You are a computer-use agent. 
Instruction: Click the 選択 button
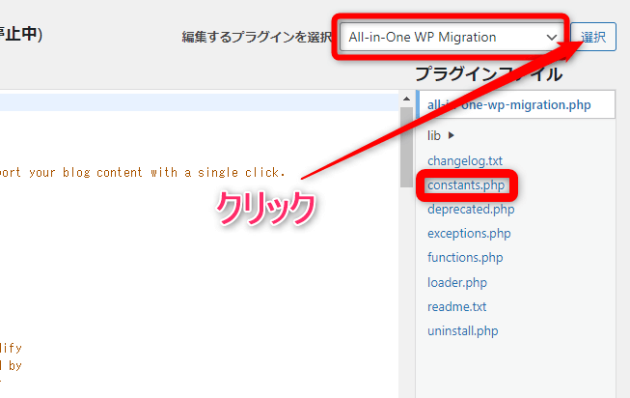pyautogui.click(x=593, y=37)
